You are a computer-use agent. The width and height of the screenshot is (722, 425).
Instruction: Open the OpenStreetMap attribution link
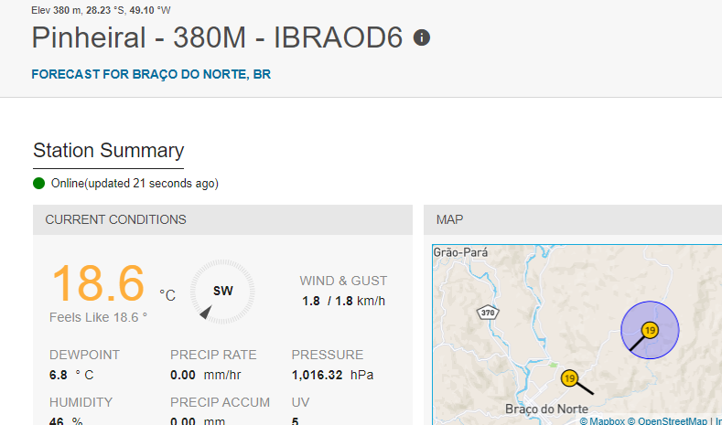coord(667,420)
